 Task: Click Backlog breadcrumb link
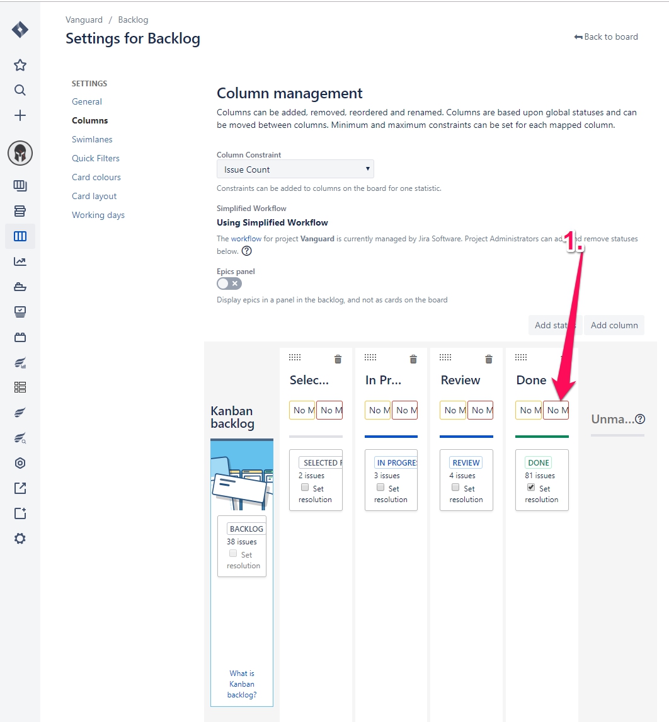coord(133,20)
